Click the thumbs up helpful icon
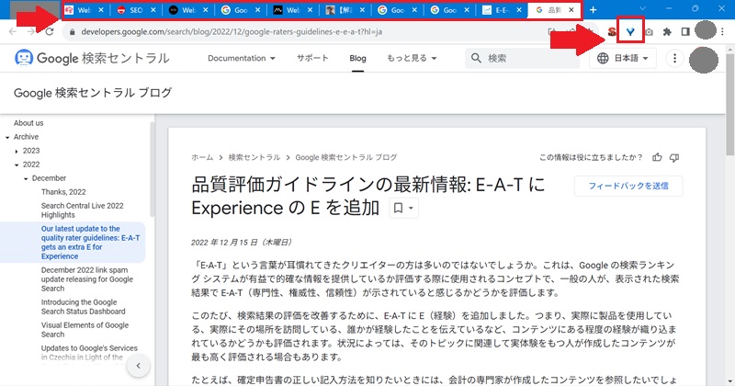Viewport: 735px width, 386px height. click(657, 157)
